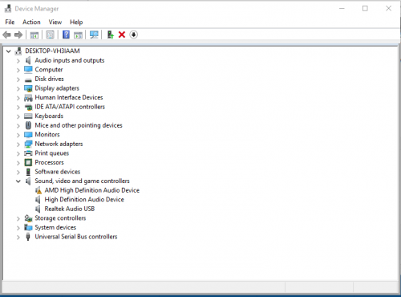Maximize the Device Manager window
The width and height of the screenshot is (401, 297).
365,9
